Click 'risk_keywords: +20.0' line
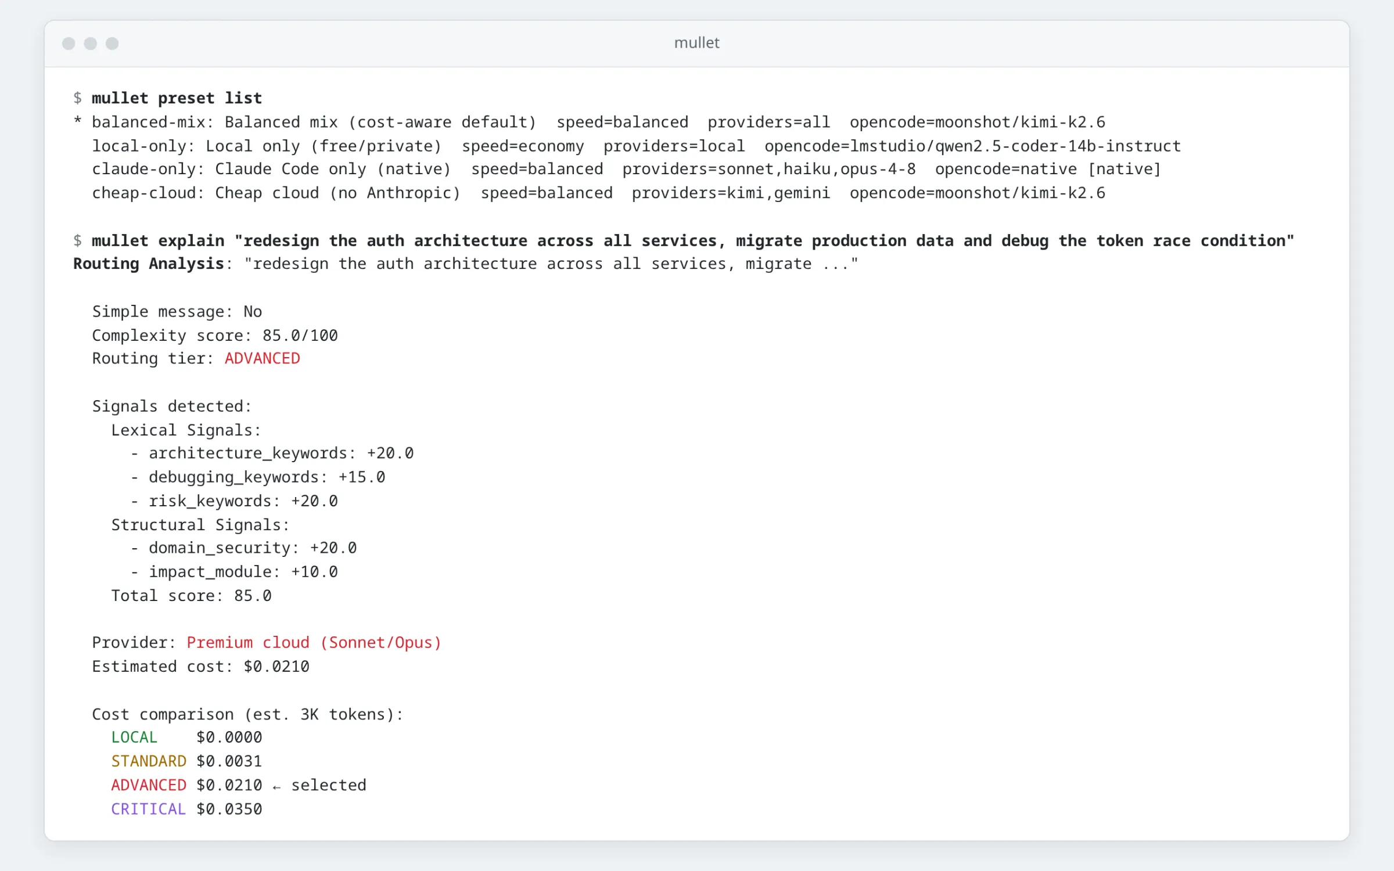Screen dimensions: 1394x871 (x=234, y=501)
